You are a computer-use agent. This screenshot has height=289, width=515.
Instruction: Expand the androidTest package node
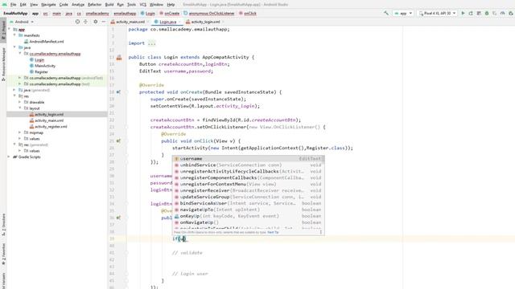[x=20, y=78]
